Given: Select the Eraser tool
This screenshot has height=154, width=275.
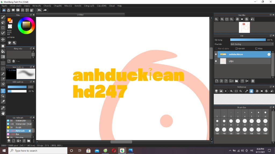Looking at the screenshot, I should (3, 22).
